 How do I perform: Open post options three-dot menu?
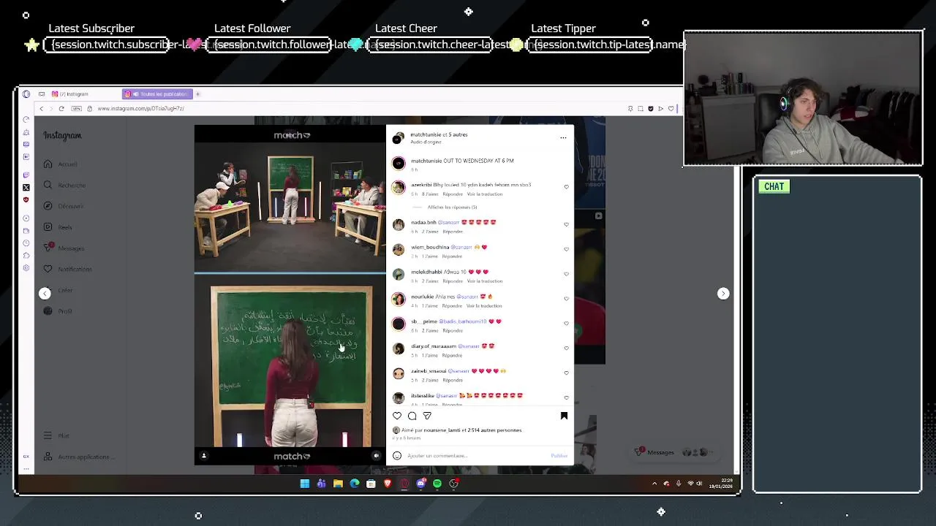(x=563, y=137)
